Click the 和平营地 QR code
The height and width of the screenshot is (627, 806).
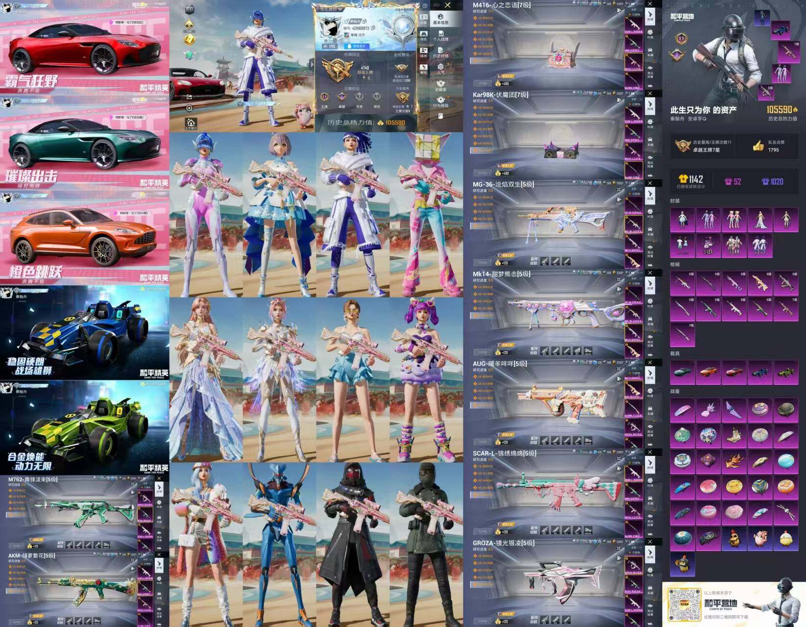pos(684,604)
